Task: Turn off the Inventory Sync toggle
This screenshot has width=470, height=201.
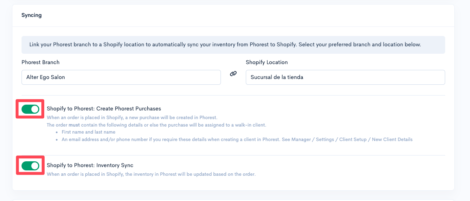Action: pos(31,166)
